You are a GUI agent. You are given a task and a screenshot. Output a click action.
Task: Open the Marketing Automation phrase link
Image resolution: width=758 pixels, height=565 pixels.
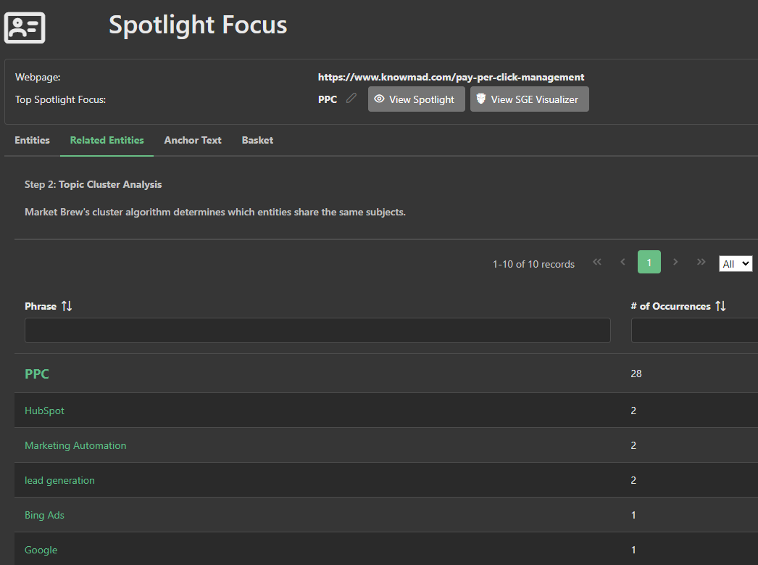point(75,445)
